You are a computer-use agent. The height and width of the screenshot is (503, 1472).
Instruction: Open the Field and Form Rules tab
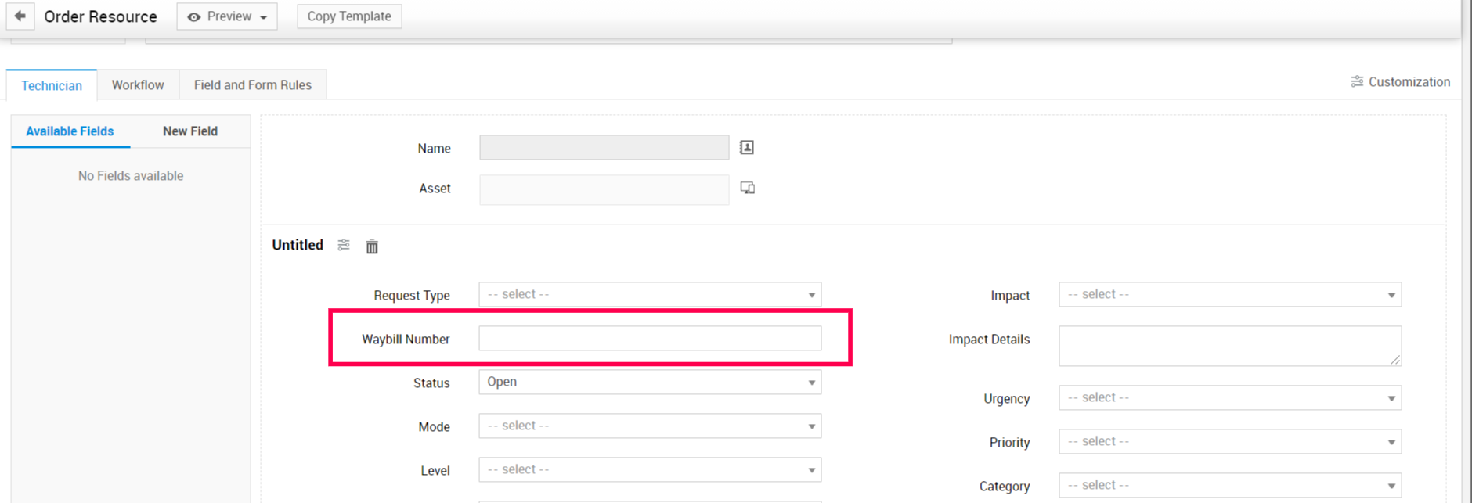tap(252, 85)
